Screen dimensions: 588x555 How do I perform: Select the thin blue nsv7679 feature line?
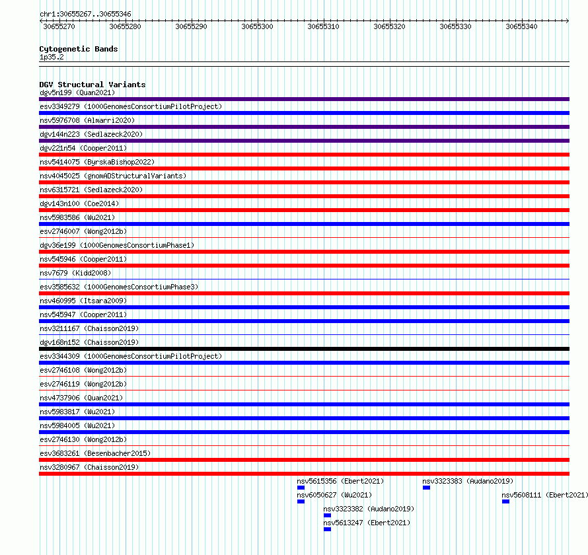click(x=304, y=279)
